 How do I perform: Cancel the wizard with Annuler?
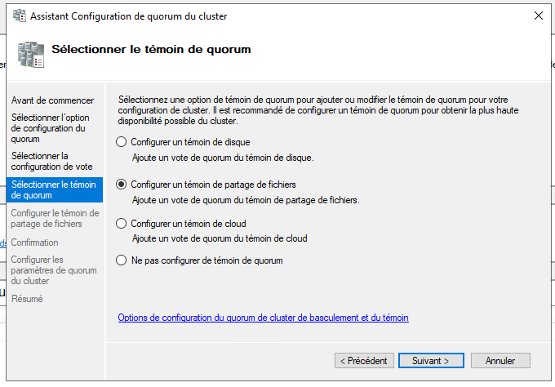(500, 360)
